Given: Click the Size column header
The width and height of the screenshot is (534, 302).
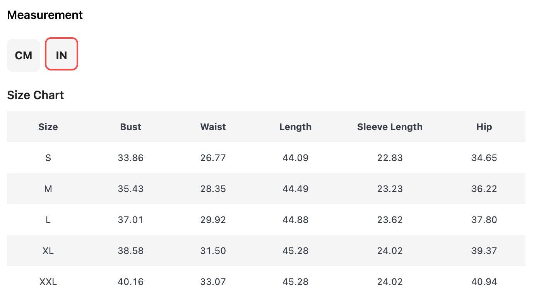Looking at the screenshot, I should click(48, 127).
